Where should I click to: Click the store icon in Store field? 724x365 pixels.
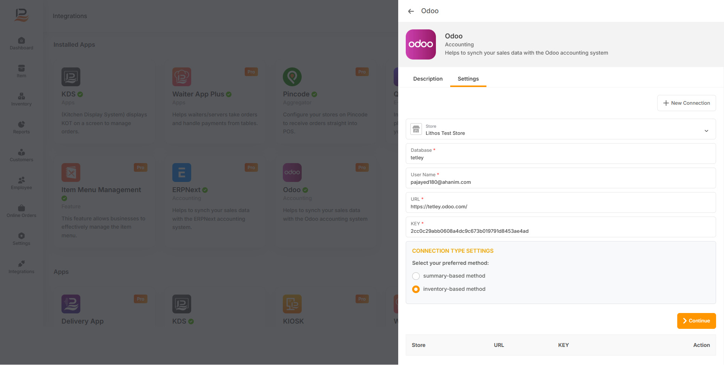[x=416, y=129]
